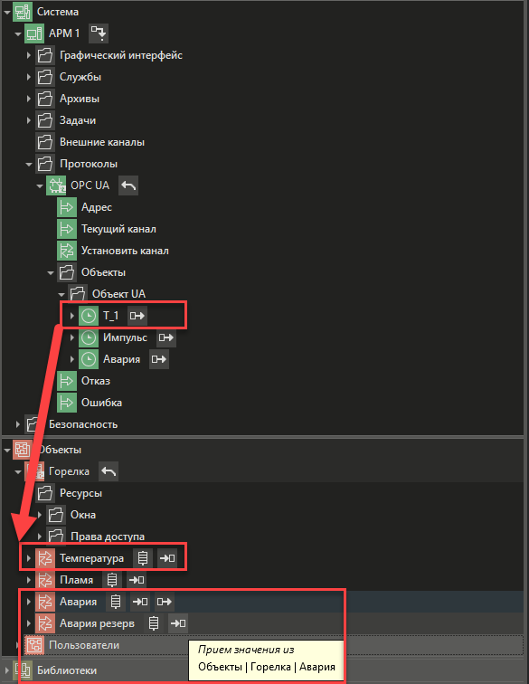The height and width of the screenshot is (684, 529).
Task: Click the input arrow icon beside Пламя
Action: [137, 580]
